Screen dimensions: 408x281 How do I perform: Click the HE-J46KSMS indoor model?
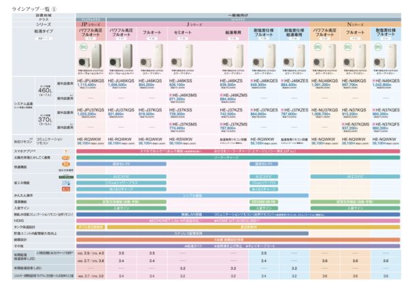coord(184,95)
